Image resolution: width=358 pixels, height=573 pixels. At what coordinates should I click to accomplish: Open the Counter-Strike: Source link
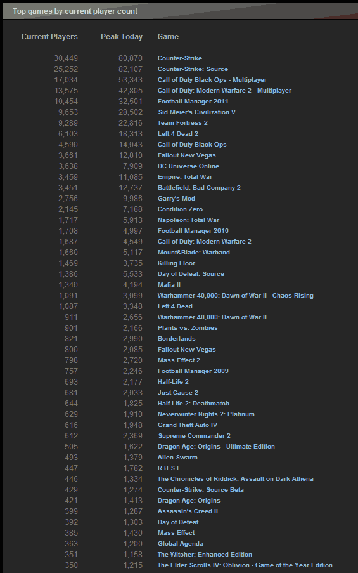click(x=193, y=69)
